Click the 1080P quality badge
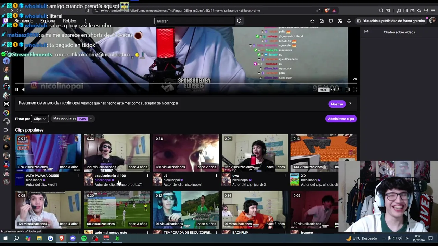 click(323, 90)
